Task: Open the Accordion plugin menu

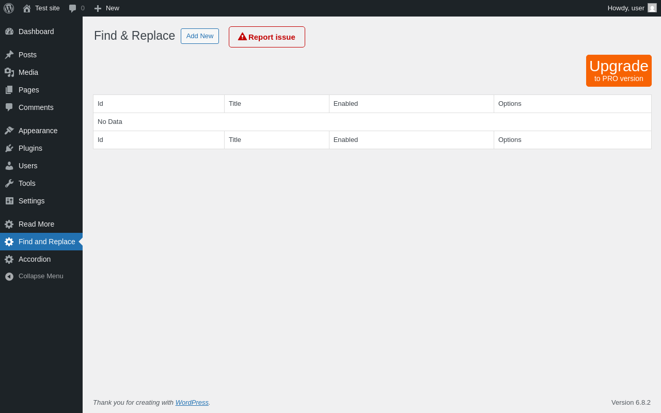Action: pos(35,259)
